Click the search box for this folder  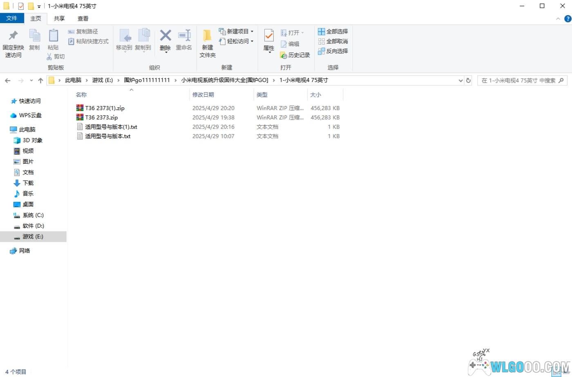(x=518, y=80)
